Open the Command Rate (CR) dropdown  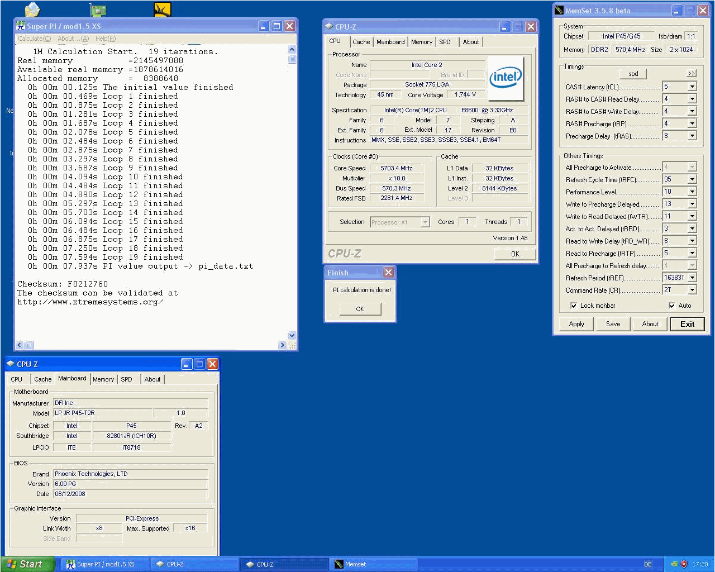click(692, 290)
